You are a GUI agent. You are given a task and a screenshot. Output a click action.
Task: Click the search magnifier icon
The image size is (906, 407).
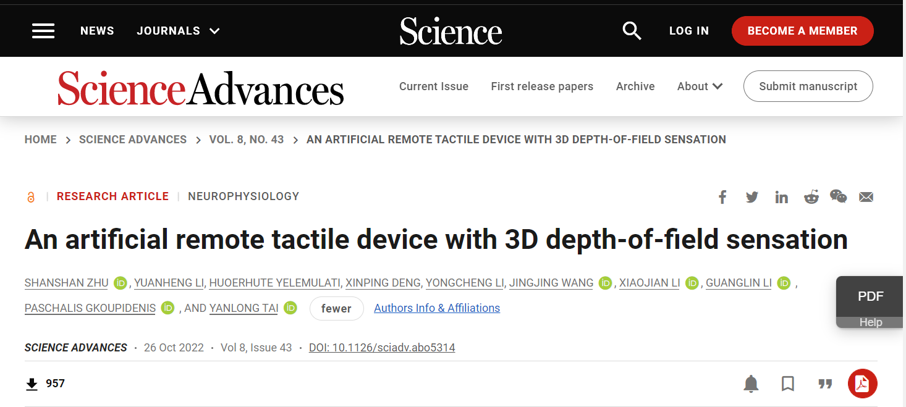632,30
